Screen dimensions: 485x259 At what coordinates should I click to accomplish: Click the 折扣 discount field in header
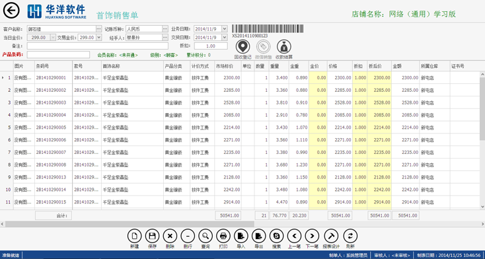click(x=211, y=46)
